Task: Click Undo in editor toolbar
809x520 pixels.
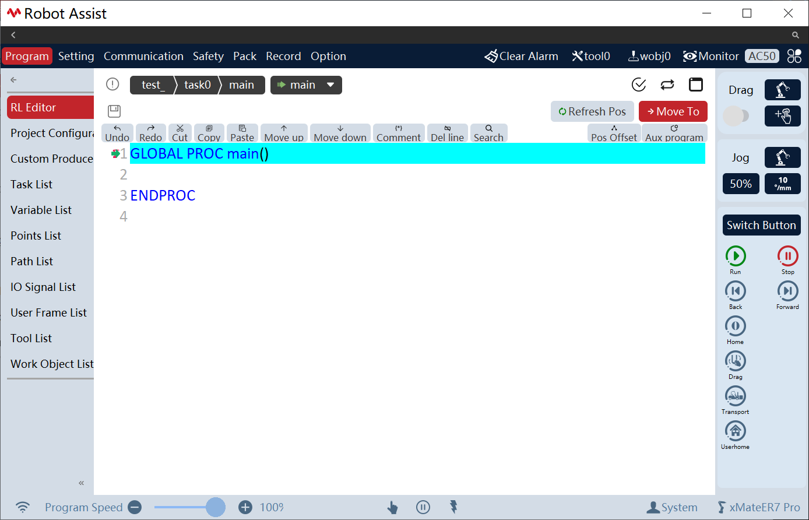Action: 117,133
